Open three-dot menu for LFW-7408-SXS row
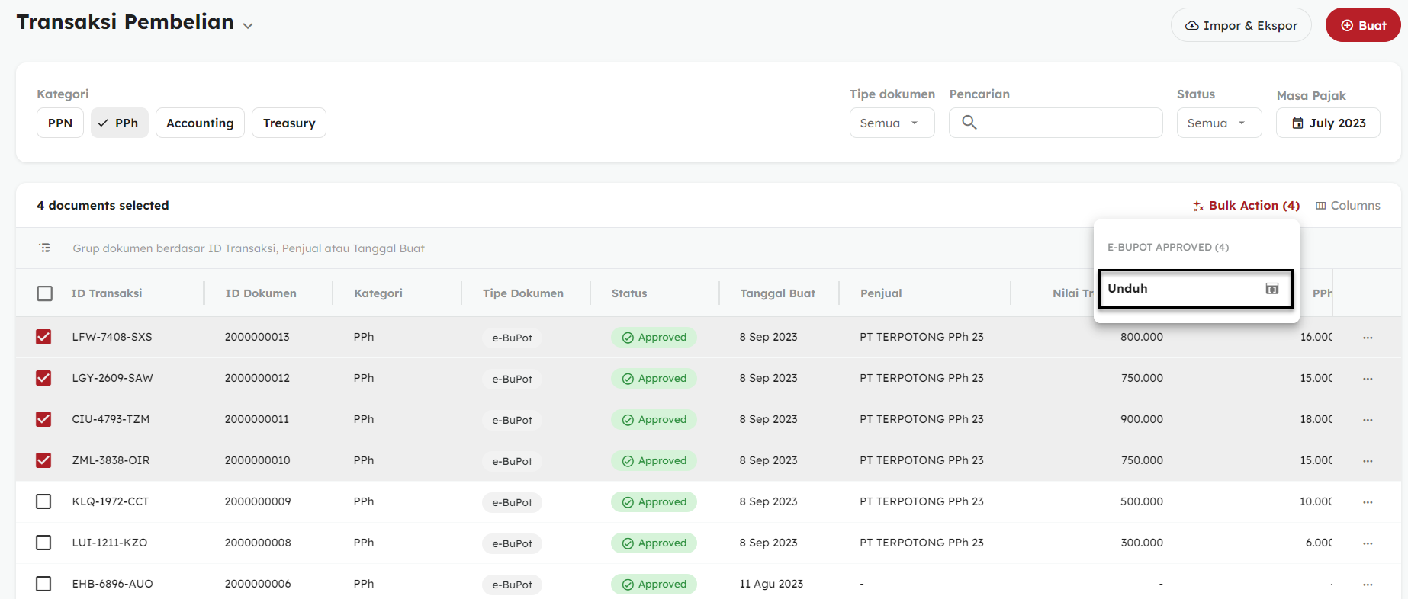 (x=1368, y=338)
